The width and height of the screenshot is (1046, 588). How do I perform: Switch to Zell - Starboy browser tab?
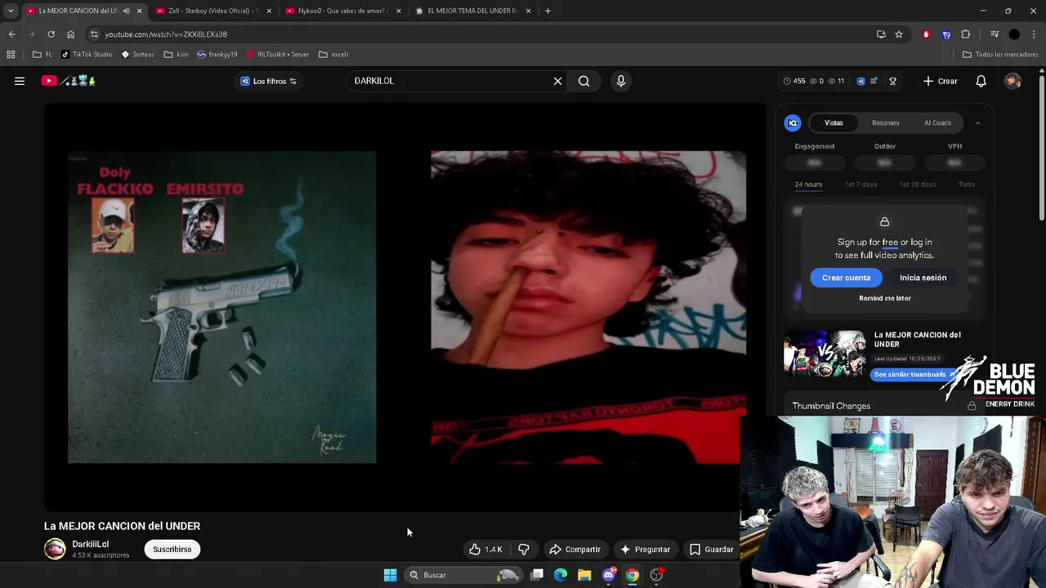[212, 11]
